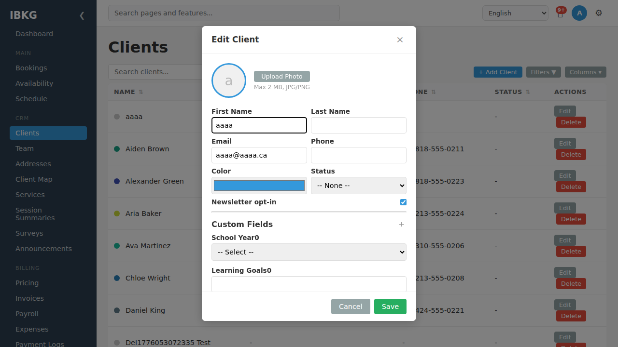This screenshot has height=347, width=618.
Task: Click the Chloe Wright client name
Action: 148,278
